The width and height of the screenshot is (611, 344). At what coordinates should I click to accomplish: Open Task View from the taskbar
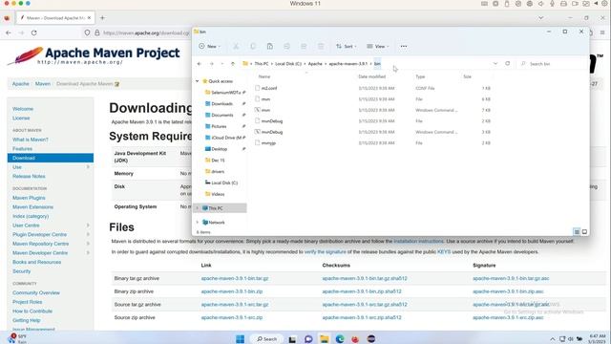click(292, 339)
